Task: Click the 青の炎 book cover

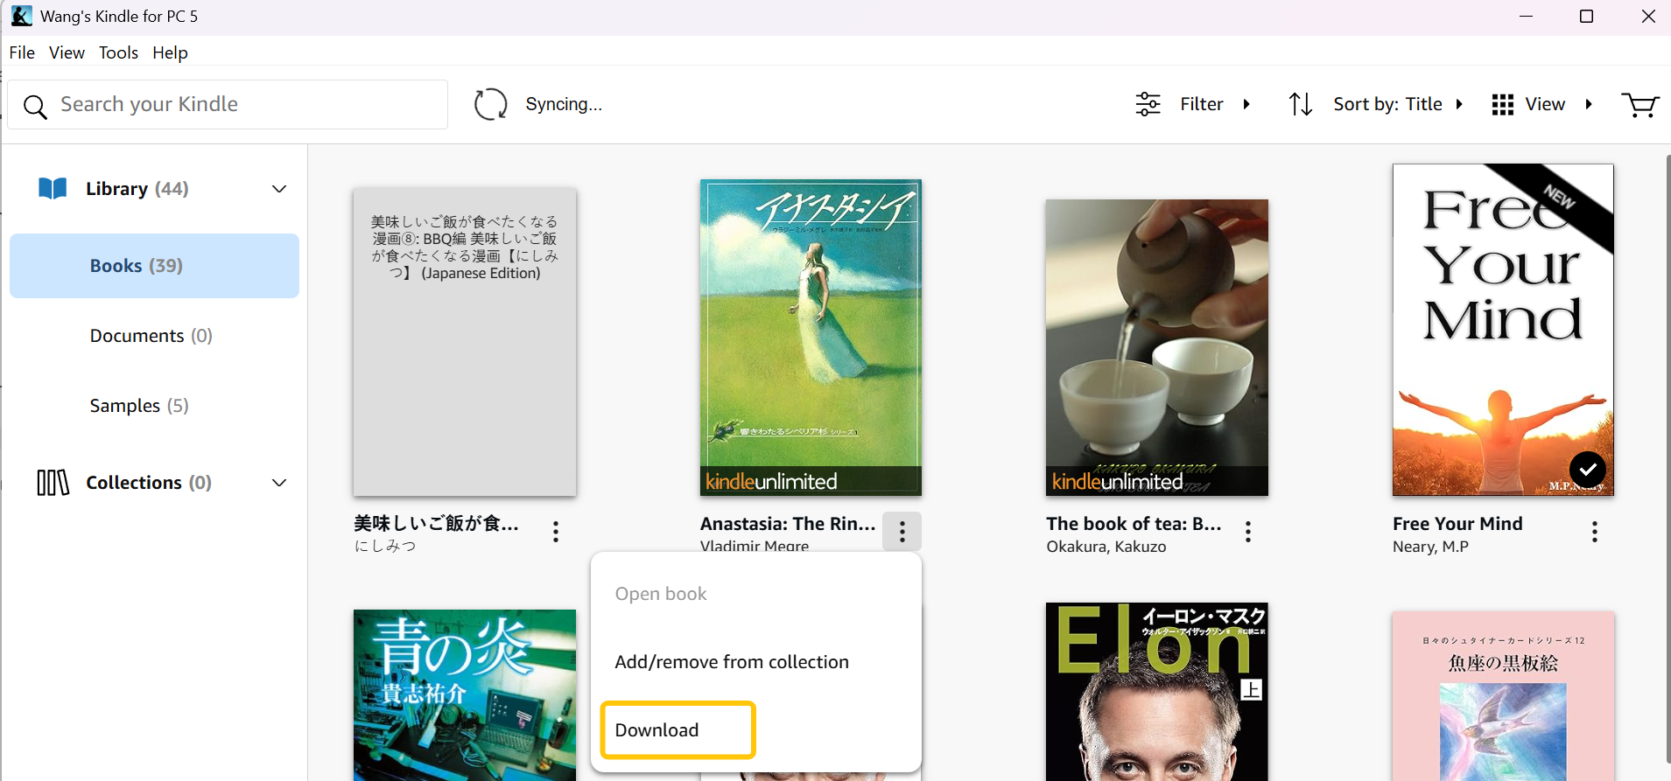Action: 465,695
